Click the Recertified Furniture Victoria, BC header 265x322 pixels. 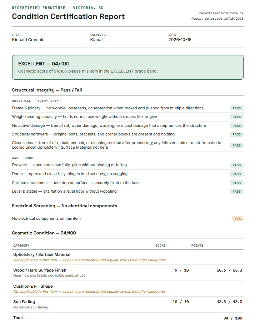[x=58, y=8]
